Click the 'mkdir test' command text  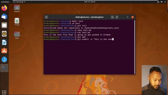pos(77,21)
